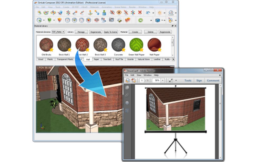The height and width of the screenshot is (162, 257).
Task: Click the circle crosshair icon
Action: 67,20
